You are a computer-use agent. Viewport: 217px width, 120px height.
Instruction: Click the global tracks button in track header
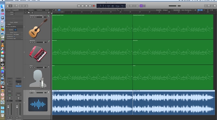coord(49,13)
